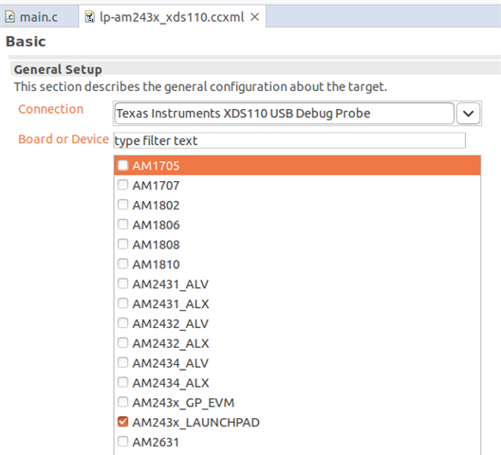Close the lp-am243x_xds110.ccxml tab

[254, 17]
